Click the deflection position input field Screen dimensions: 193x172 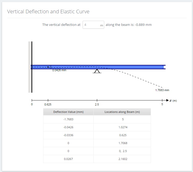coord(93,25)
